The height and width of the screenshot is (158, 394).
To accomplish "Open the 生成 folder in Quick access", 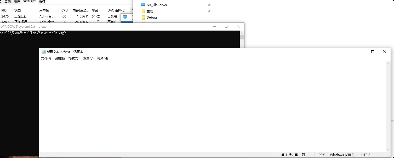I will (150, 11).
